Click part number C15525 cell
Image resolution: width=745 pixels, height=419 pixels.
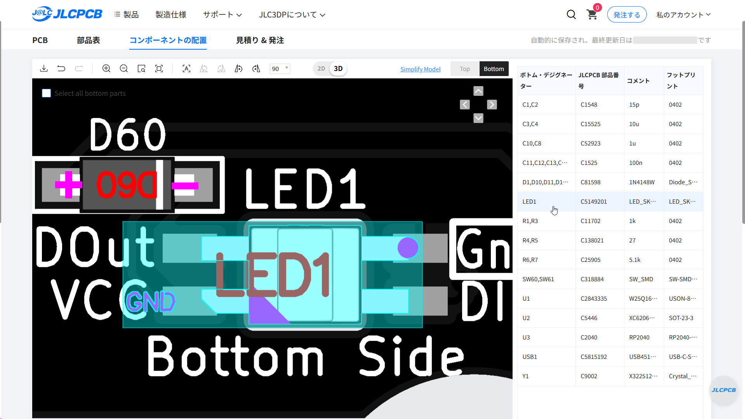tap(600, 124)
